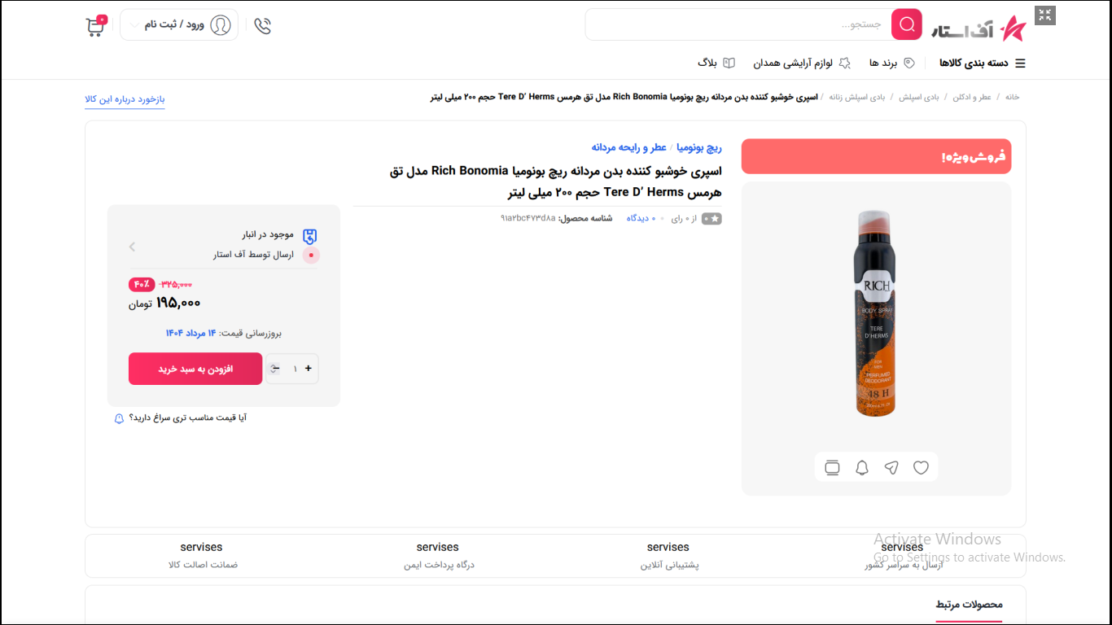
Task: Click افزودن به سبد خرید button
Action: point(195,369)
